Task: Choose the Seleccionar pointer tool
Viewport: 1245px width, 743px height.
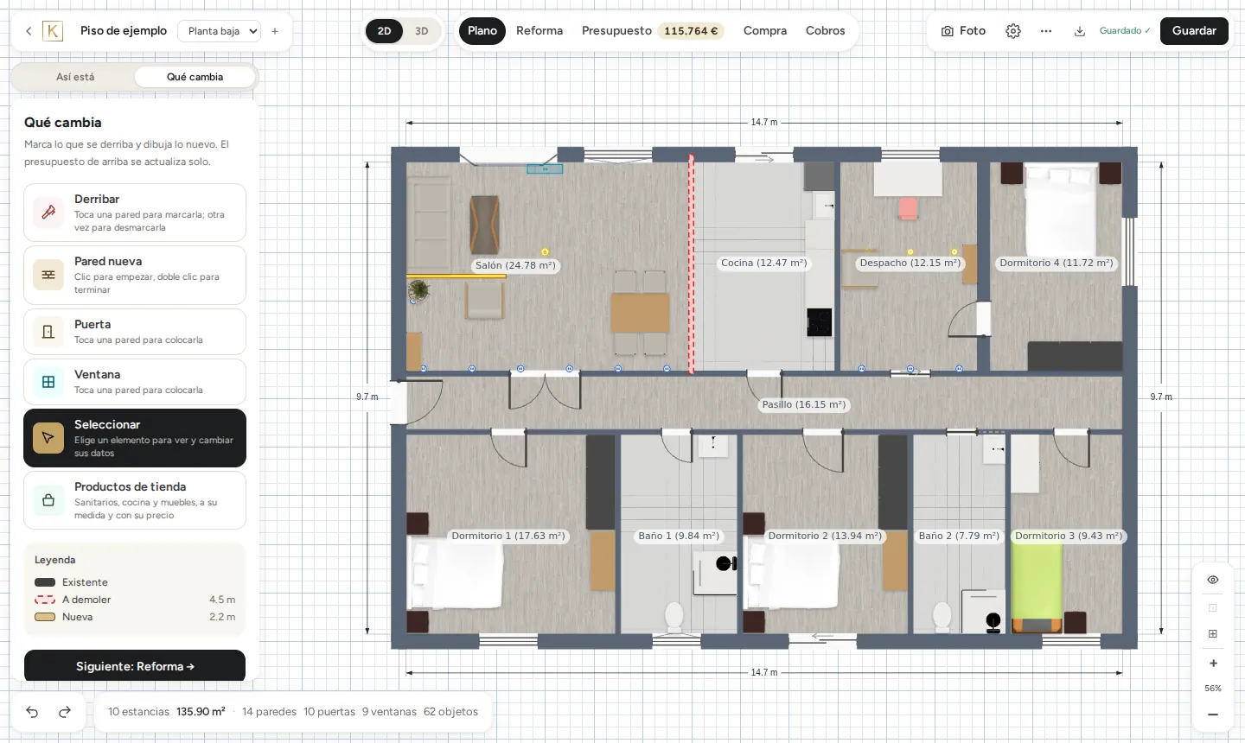Action: coord(135,438)
